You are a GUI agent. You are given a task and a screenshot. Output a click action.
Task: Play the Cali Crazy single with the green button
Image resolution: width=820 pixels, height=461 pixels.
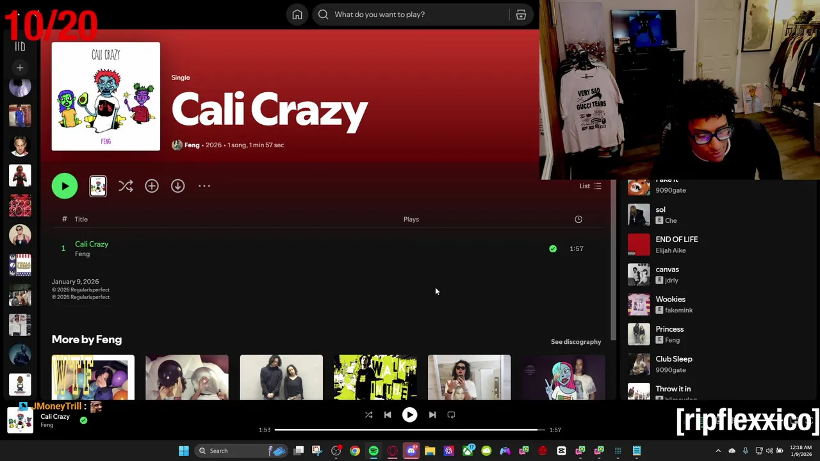tap(65, 186)
